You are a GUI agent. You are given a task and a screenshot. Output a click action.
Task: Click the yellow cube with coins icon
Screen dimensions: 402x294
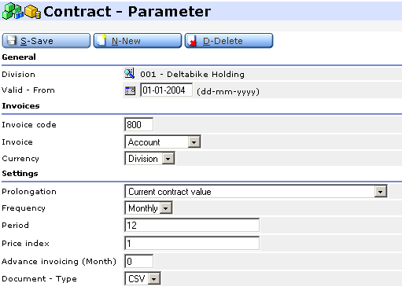[x=32, y=12]
